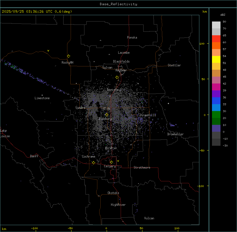The image size is (237, 232).
Task: Click the asterisk marker above Limestone
Action: click(x=42, y=95)
